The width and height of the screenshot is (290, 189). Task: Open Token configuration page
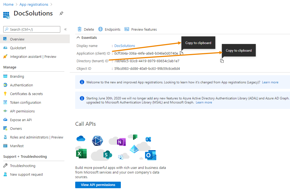click(26, 102)
